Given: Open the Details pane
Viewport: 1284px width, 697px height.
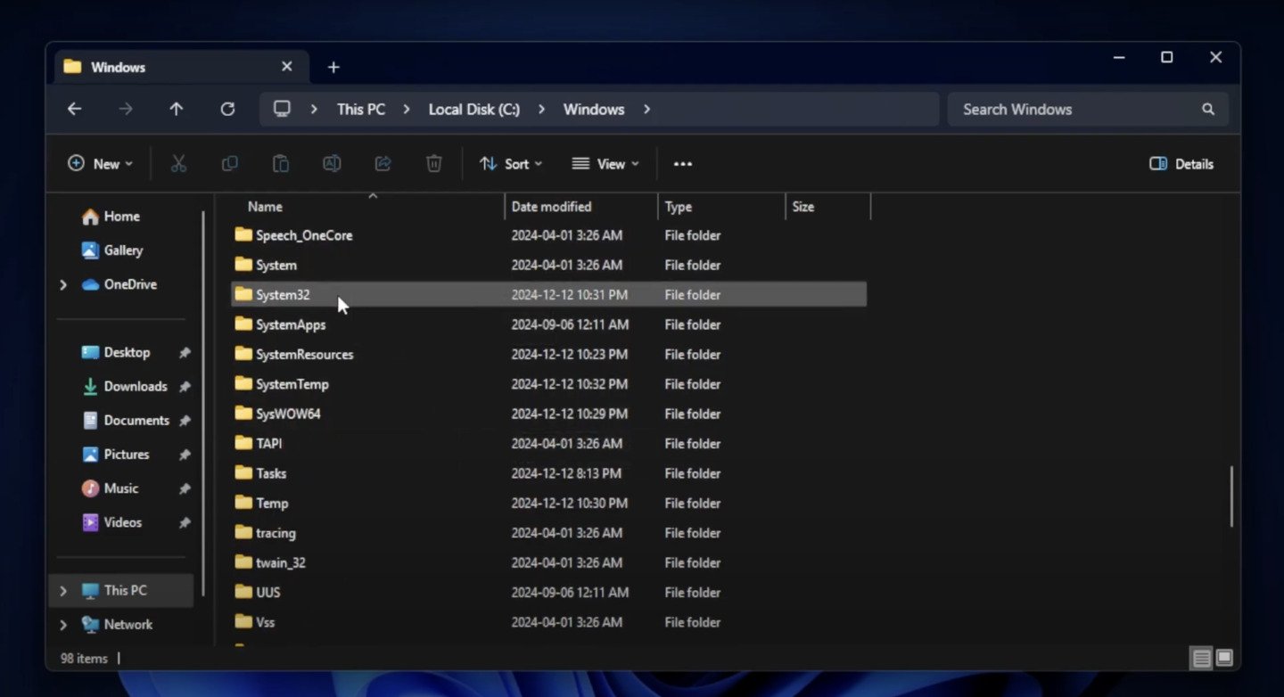Looking at the screenshot, I should (1181, 163).
